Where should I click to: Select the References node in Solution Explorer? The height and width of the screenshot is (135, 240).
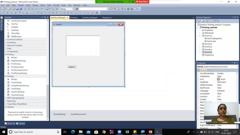tap(209, 33)
